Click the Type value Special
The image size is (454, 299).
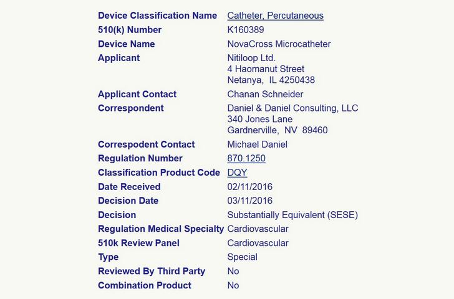point(242,257)
